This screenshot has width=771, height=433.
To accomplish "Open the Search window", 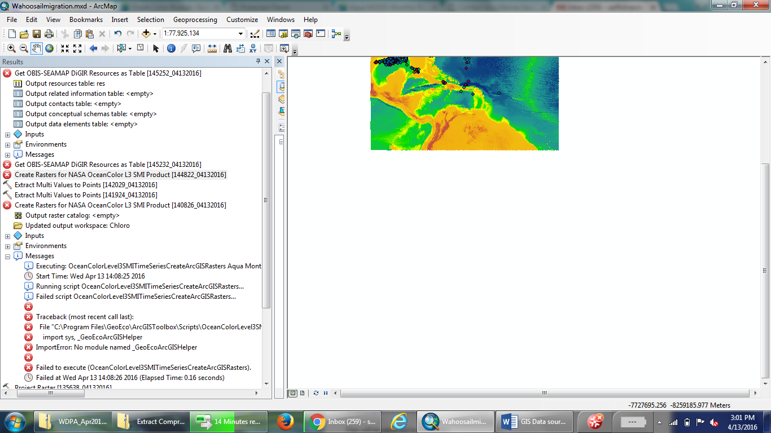I will pos(296,34).
